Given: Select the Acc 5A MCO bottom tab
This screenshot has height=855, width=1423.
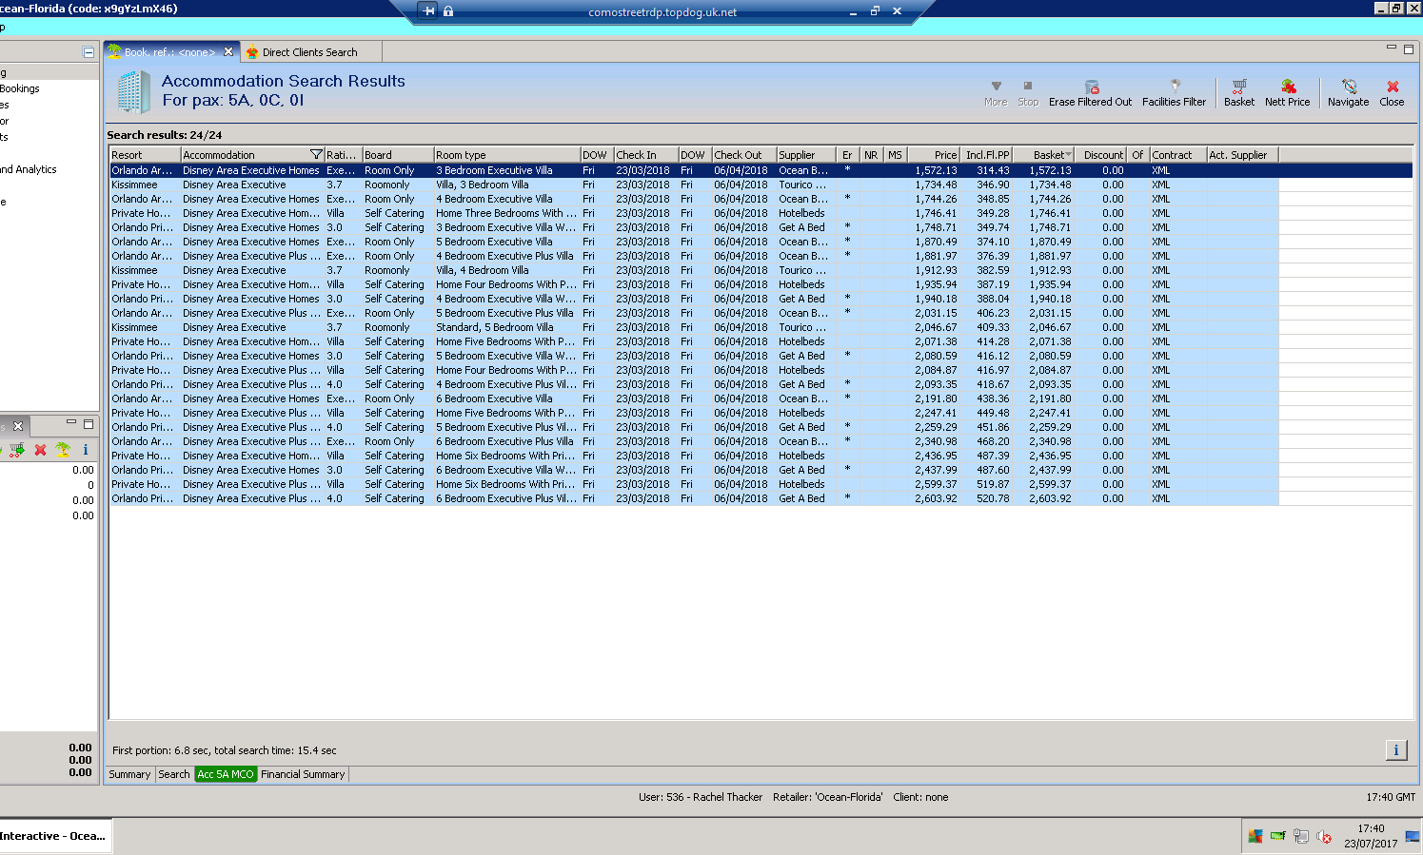Looking at the screenshot, I should (x=226, y=774).
